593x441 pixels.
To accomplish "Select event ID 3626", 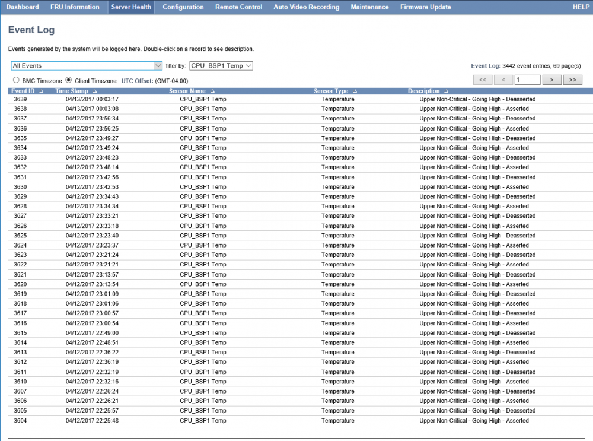I will click(x=20, y=226).
